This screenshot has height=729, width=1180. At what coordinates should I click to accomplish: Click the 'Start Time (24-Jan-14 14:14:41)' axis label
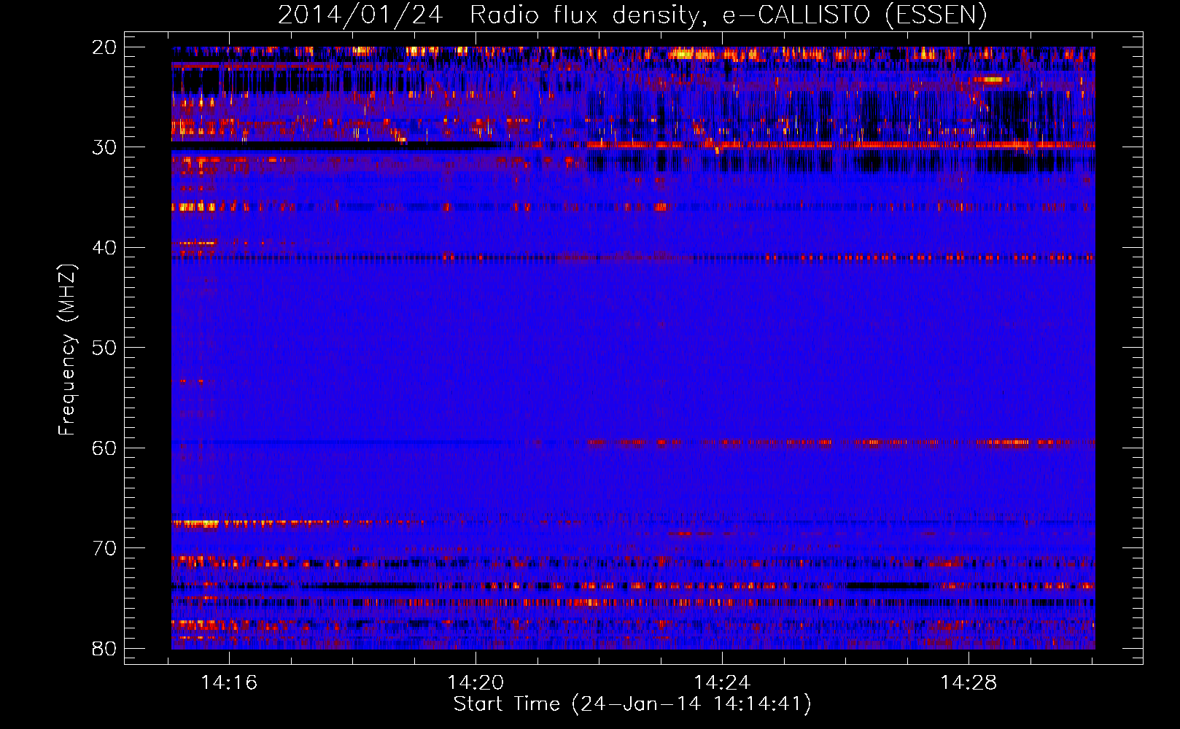(x=632, y=704)
